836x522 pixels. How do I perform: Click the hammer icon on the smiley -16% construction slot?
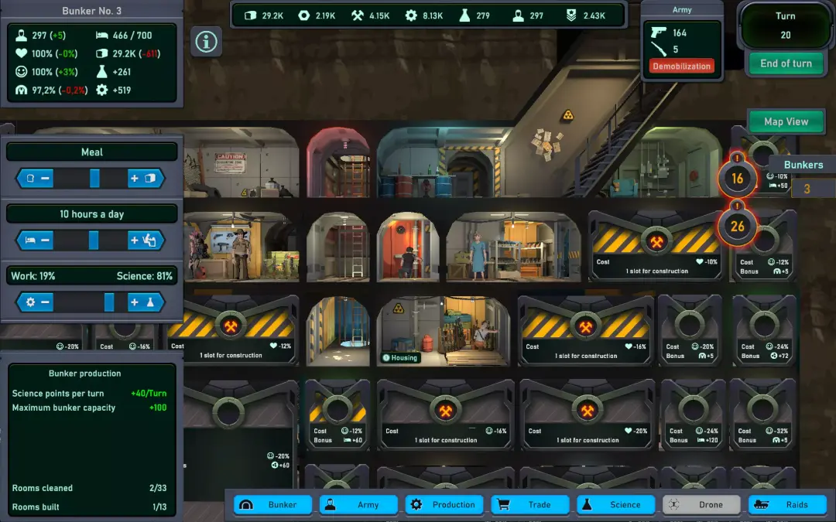click(445, 411)
